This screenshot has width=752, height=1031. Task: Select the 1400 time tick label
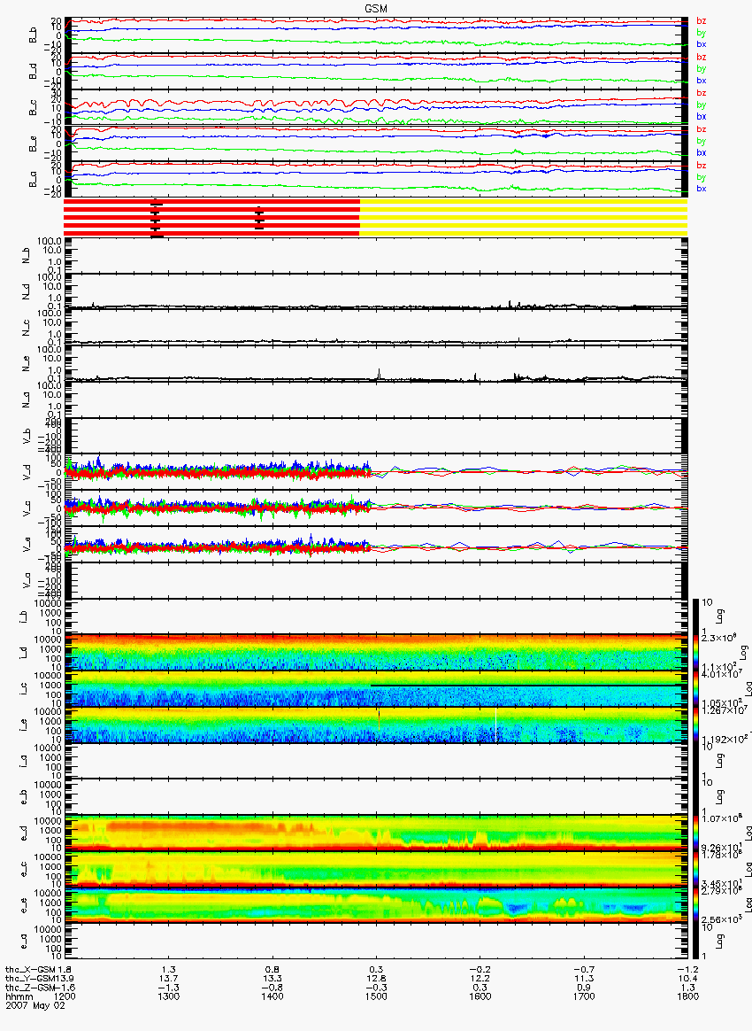[272, 996]
